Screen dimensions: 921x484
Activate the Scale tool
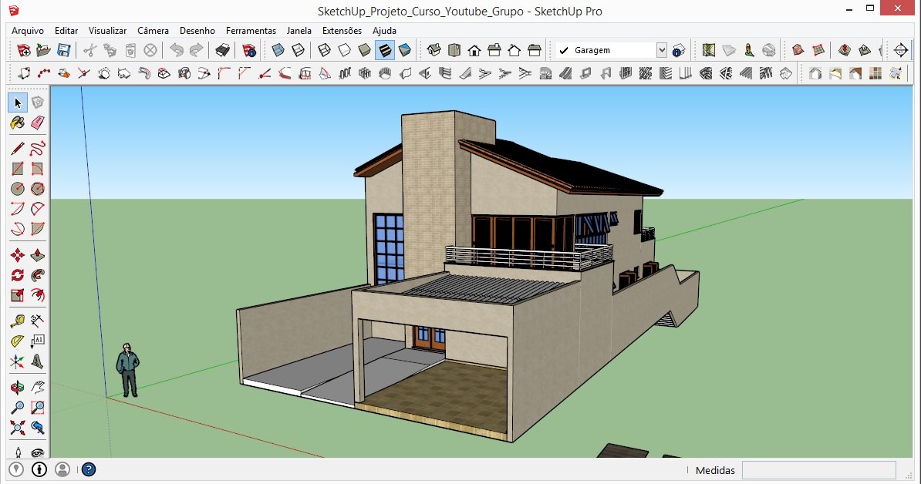click(18, 295)
